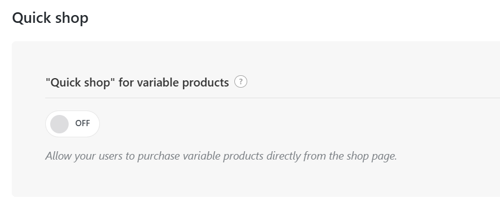This screenshot has width=500, height=202.
Task: Enable Quick shop for variable products
Action: click(73, 124)
